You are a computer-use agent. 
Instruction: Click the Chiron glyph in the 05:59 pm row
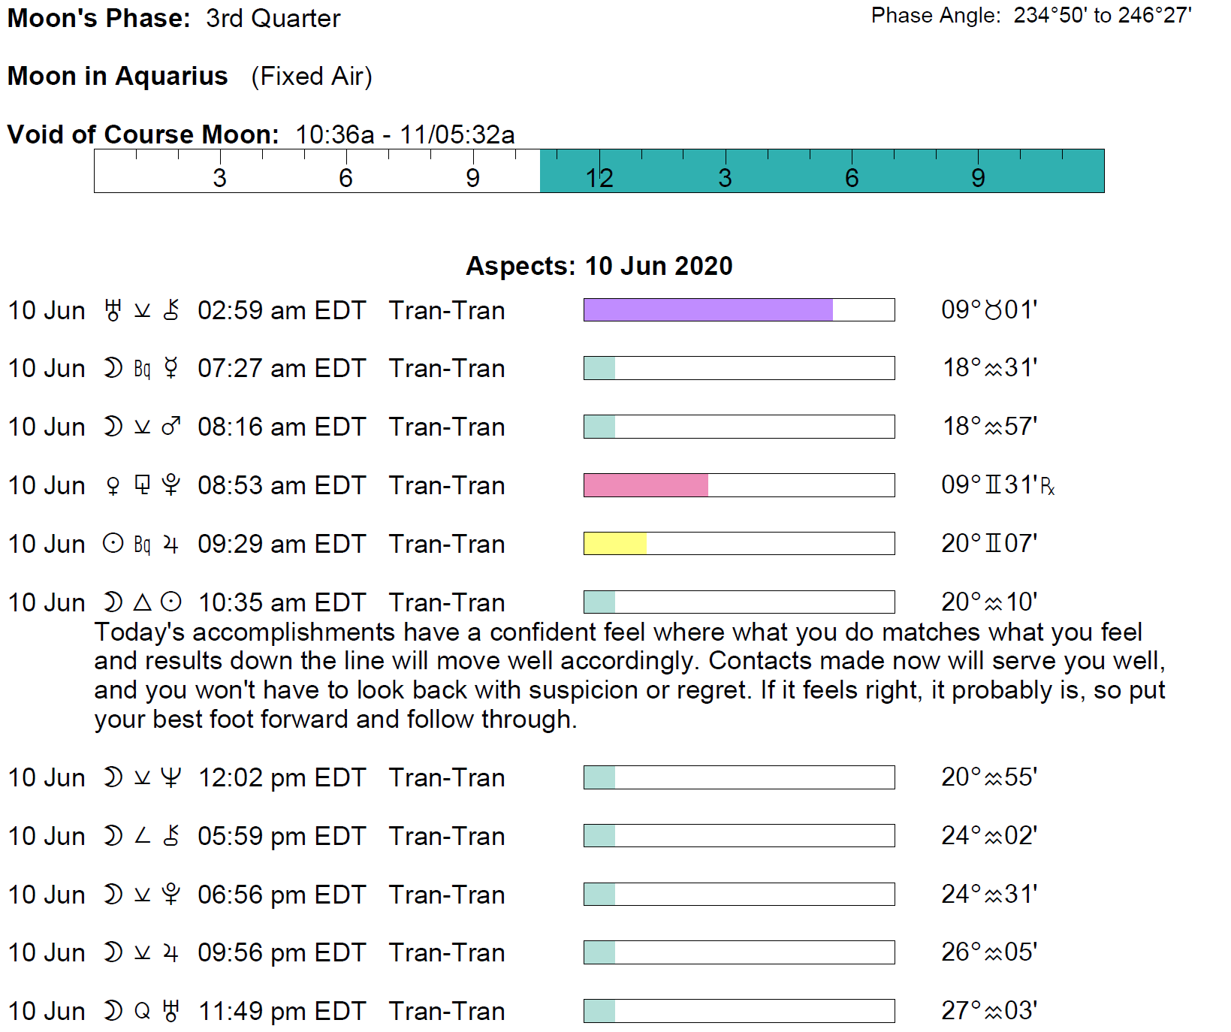click(x=171, y=836)
